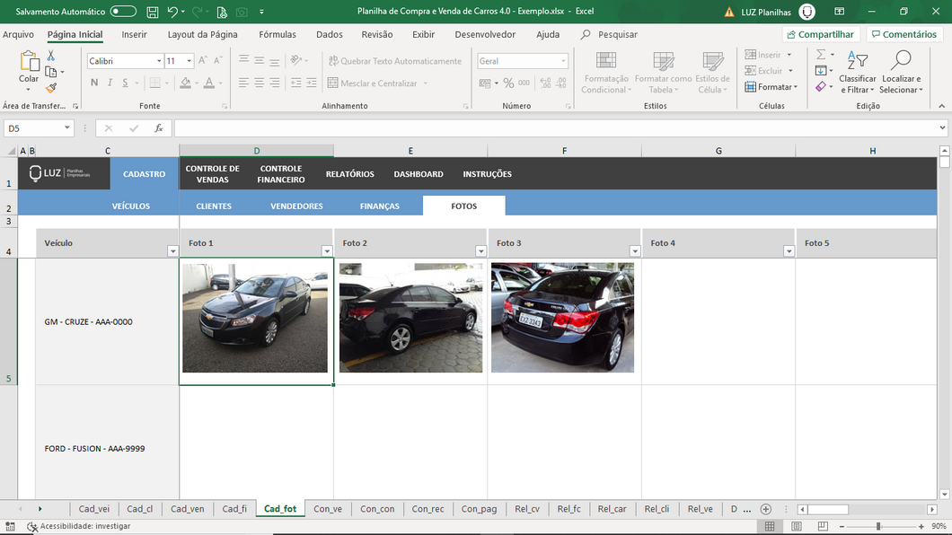Open Classificar e Filtrar tool

coord(858,72)
